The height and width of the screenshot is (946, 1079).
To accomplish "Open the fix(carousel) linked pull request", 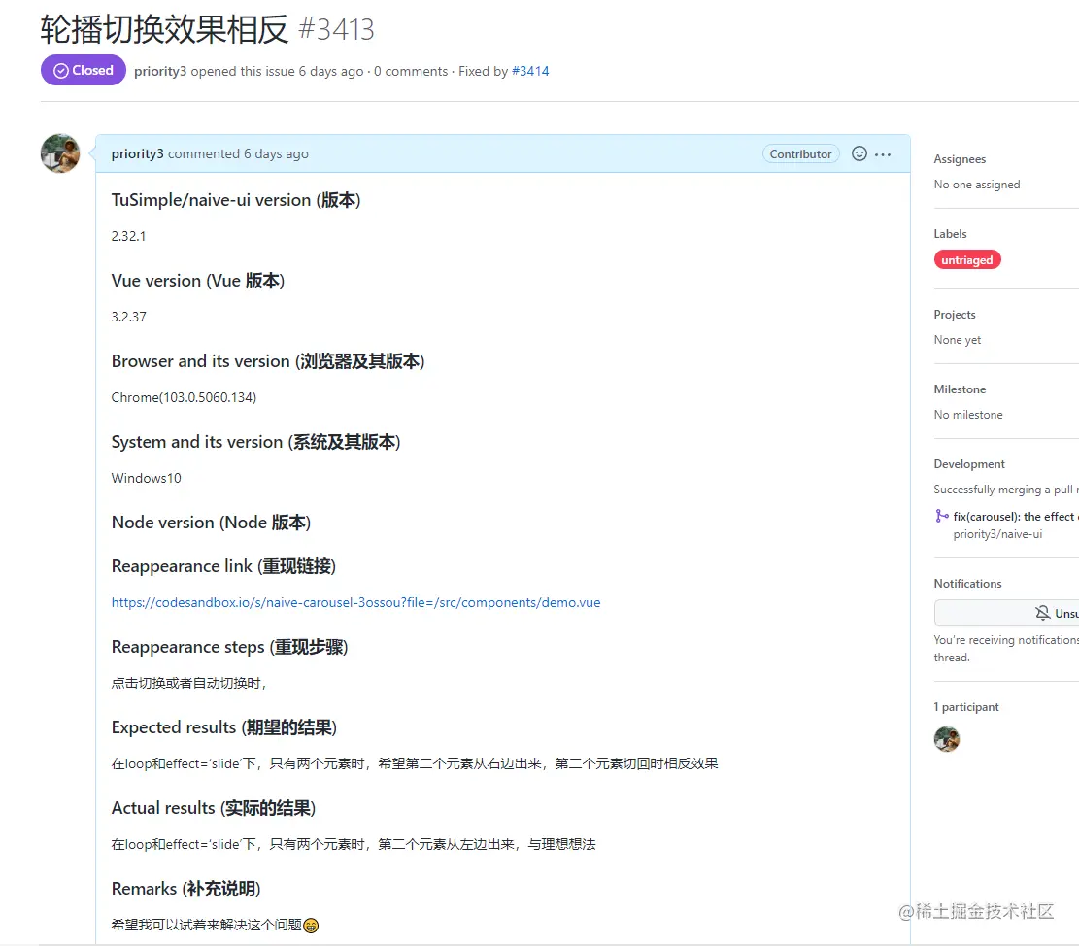I will pos(1015,517).
